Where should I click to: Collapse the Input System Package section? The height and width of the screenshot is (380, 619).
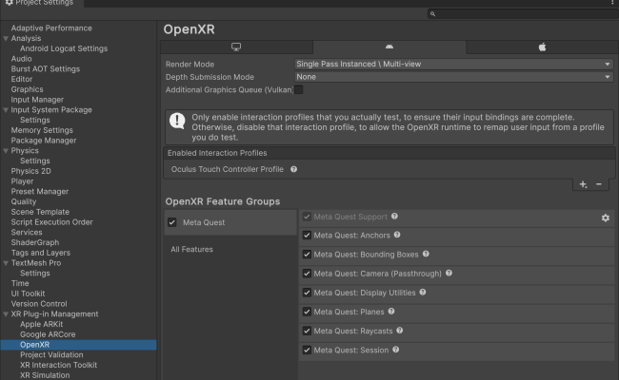(6, 110)
